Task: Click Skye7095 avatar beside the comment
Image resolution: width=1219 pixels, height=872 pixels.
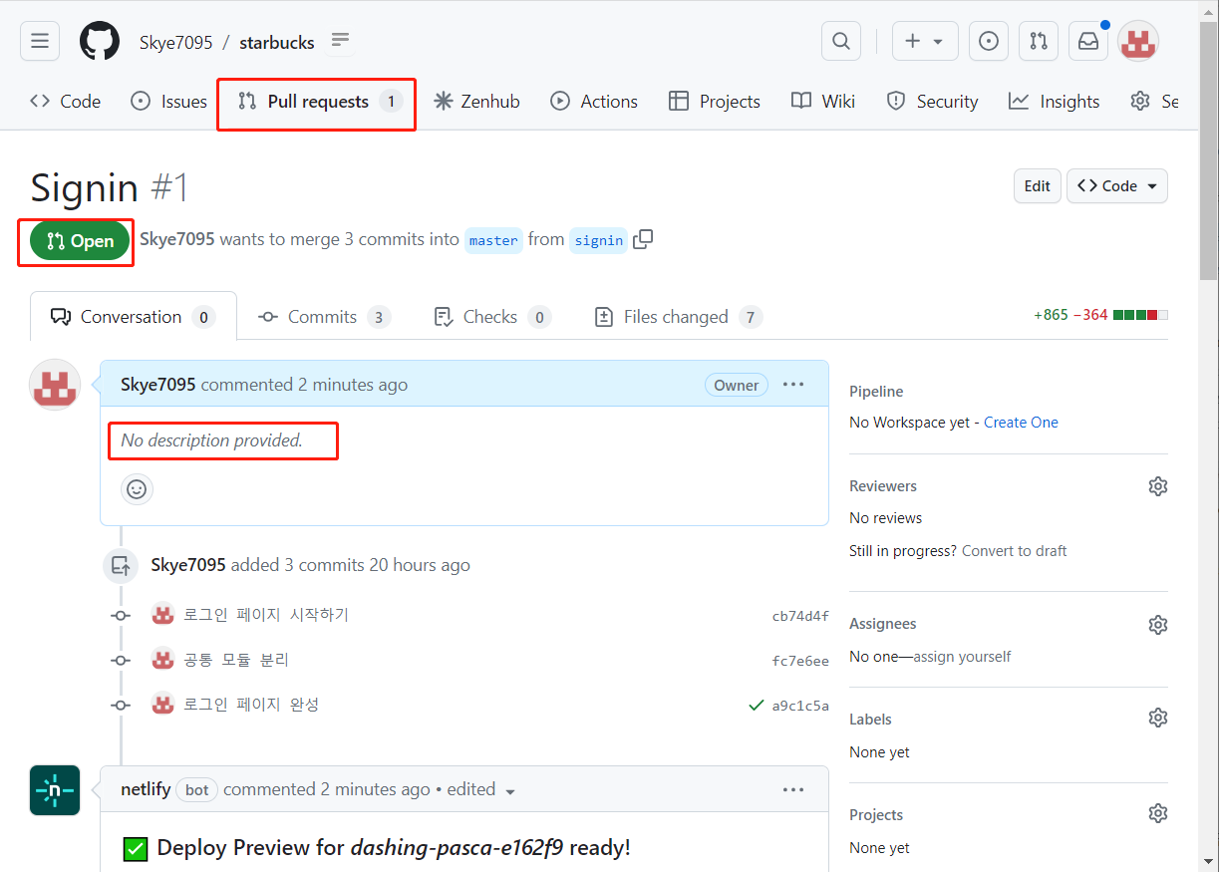Action: [x=55, y=385]
